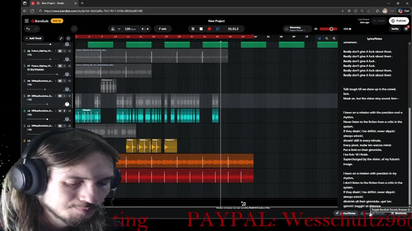This screenshot has width=412, height=231.
Task: Toggle the metronome icon
Action: click(x=113, y=29)
